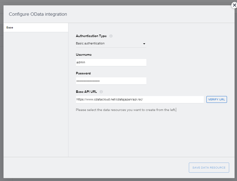
Task: Click the Authentication Type label
Action: (x=91, y=36)
